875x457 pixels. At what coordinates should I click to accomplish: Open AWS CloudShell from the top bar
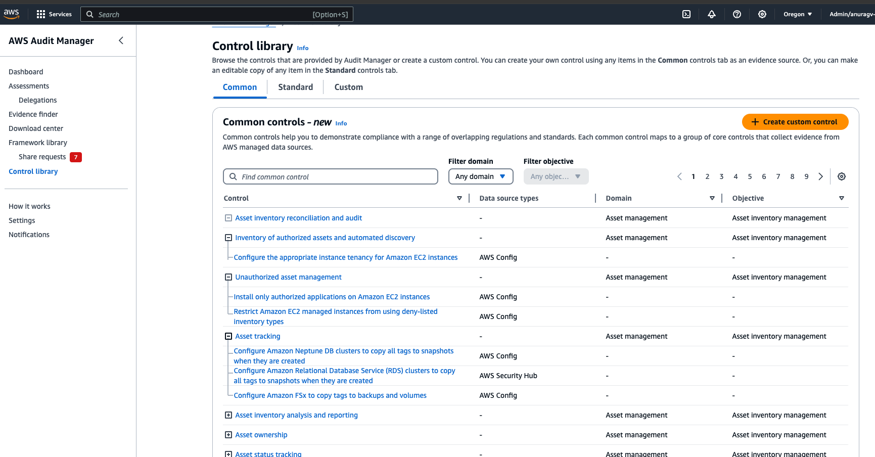(x=686, y=14)
